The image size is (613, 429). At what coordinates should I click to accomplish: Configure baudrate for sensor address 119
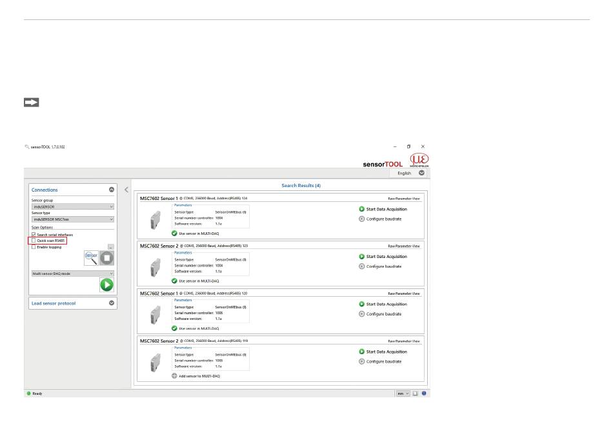(381, 361)
